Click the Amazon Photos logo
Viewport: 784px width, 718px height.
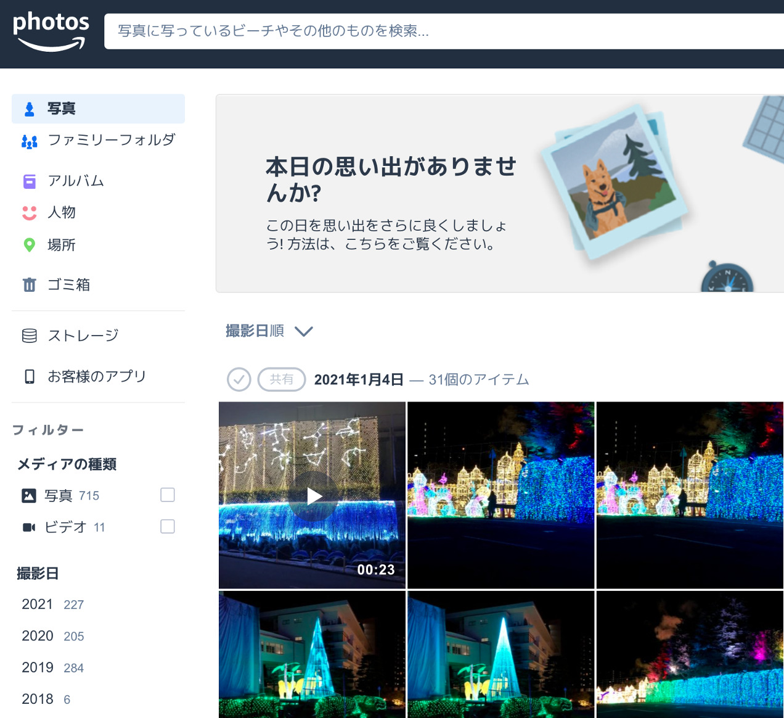pyautogui.click(x=51, y=31)
